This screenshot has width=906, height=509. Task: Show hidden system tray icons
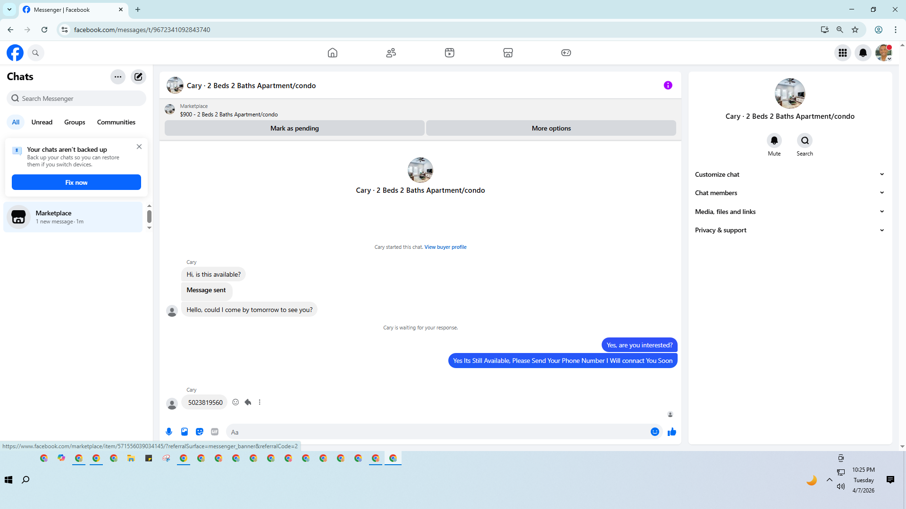(830, 480)
